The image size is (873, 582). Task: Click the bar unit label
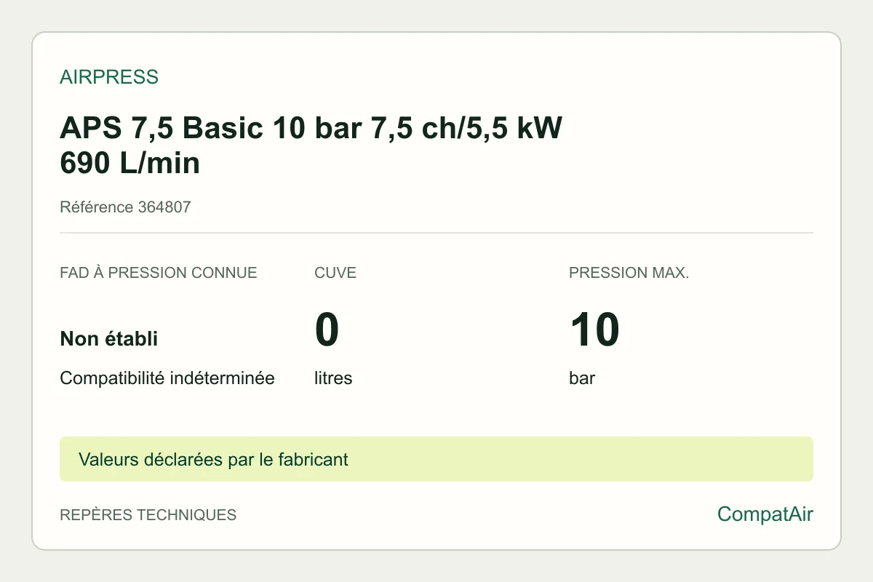tap(582, 379)
